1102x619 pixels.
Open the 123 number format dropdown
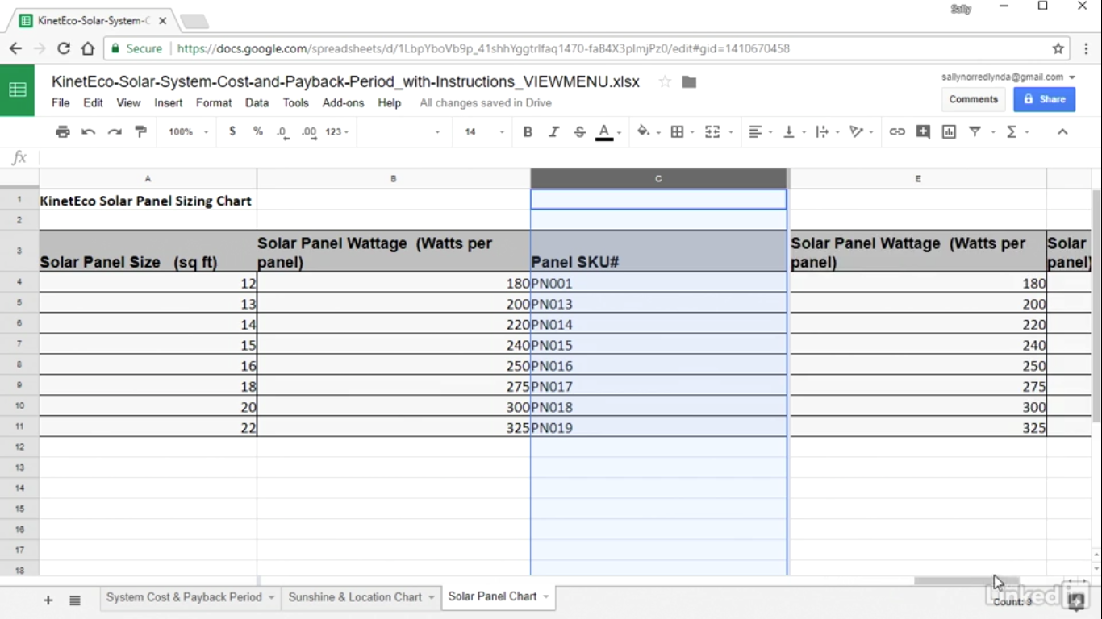point(336,131)
